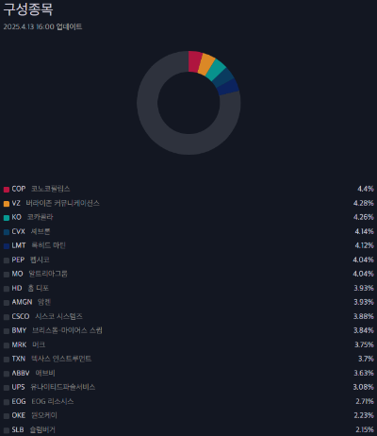
Task: Select the AMGN ticker symbol
Action: click(x=22, y=302)
